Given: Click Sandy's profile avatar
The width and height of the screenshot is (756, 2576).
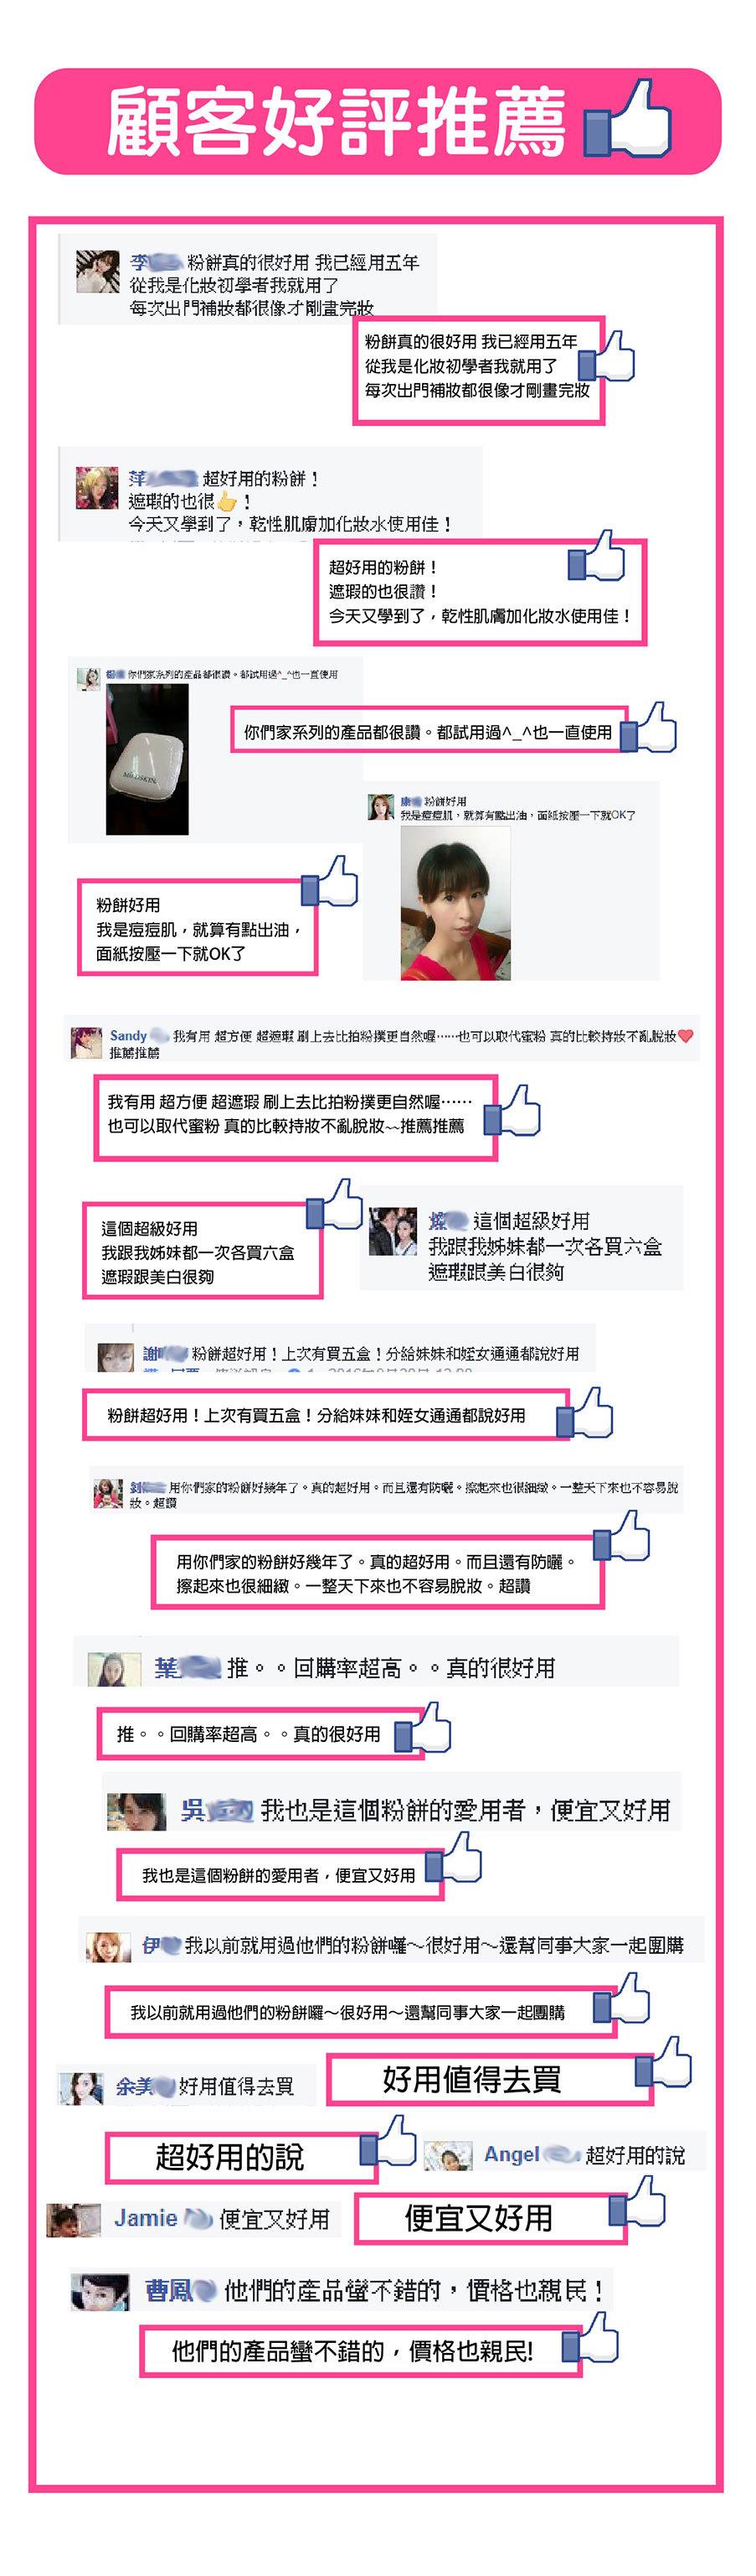Looking at the screenshot, I should point(87,1041).
